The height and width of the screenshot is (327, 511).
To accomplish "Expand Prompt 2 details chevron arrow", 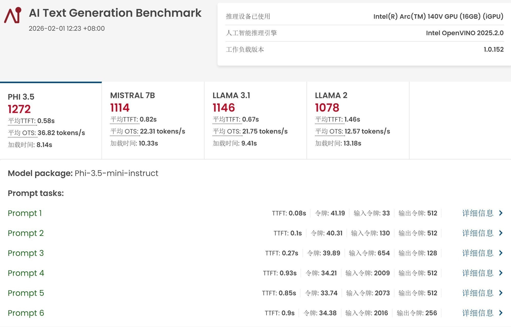I will 501,233.
